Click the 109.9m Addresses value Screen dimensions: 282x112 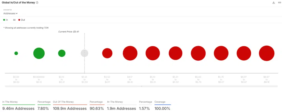tap(70, 108)
